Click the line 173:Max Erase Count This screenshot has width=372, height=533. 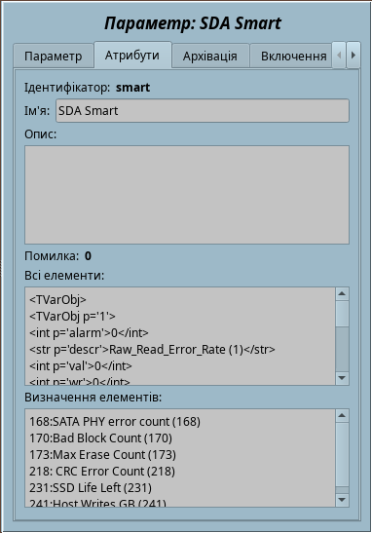pyautogui.click(x=103, y=455)
